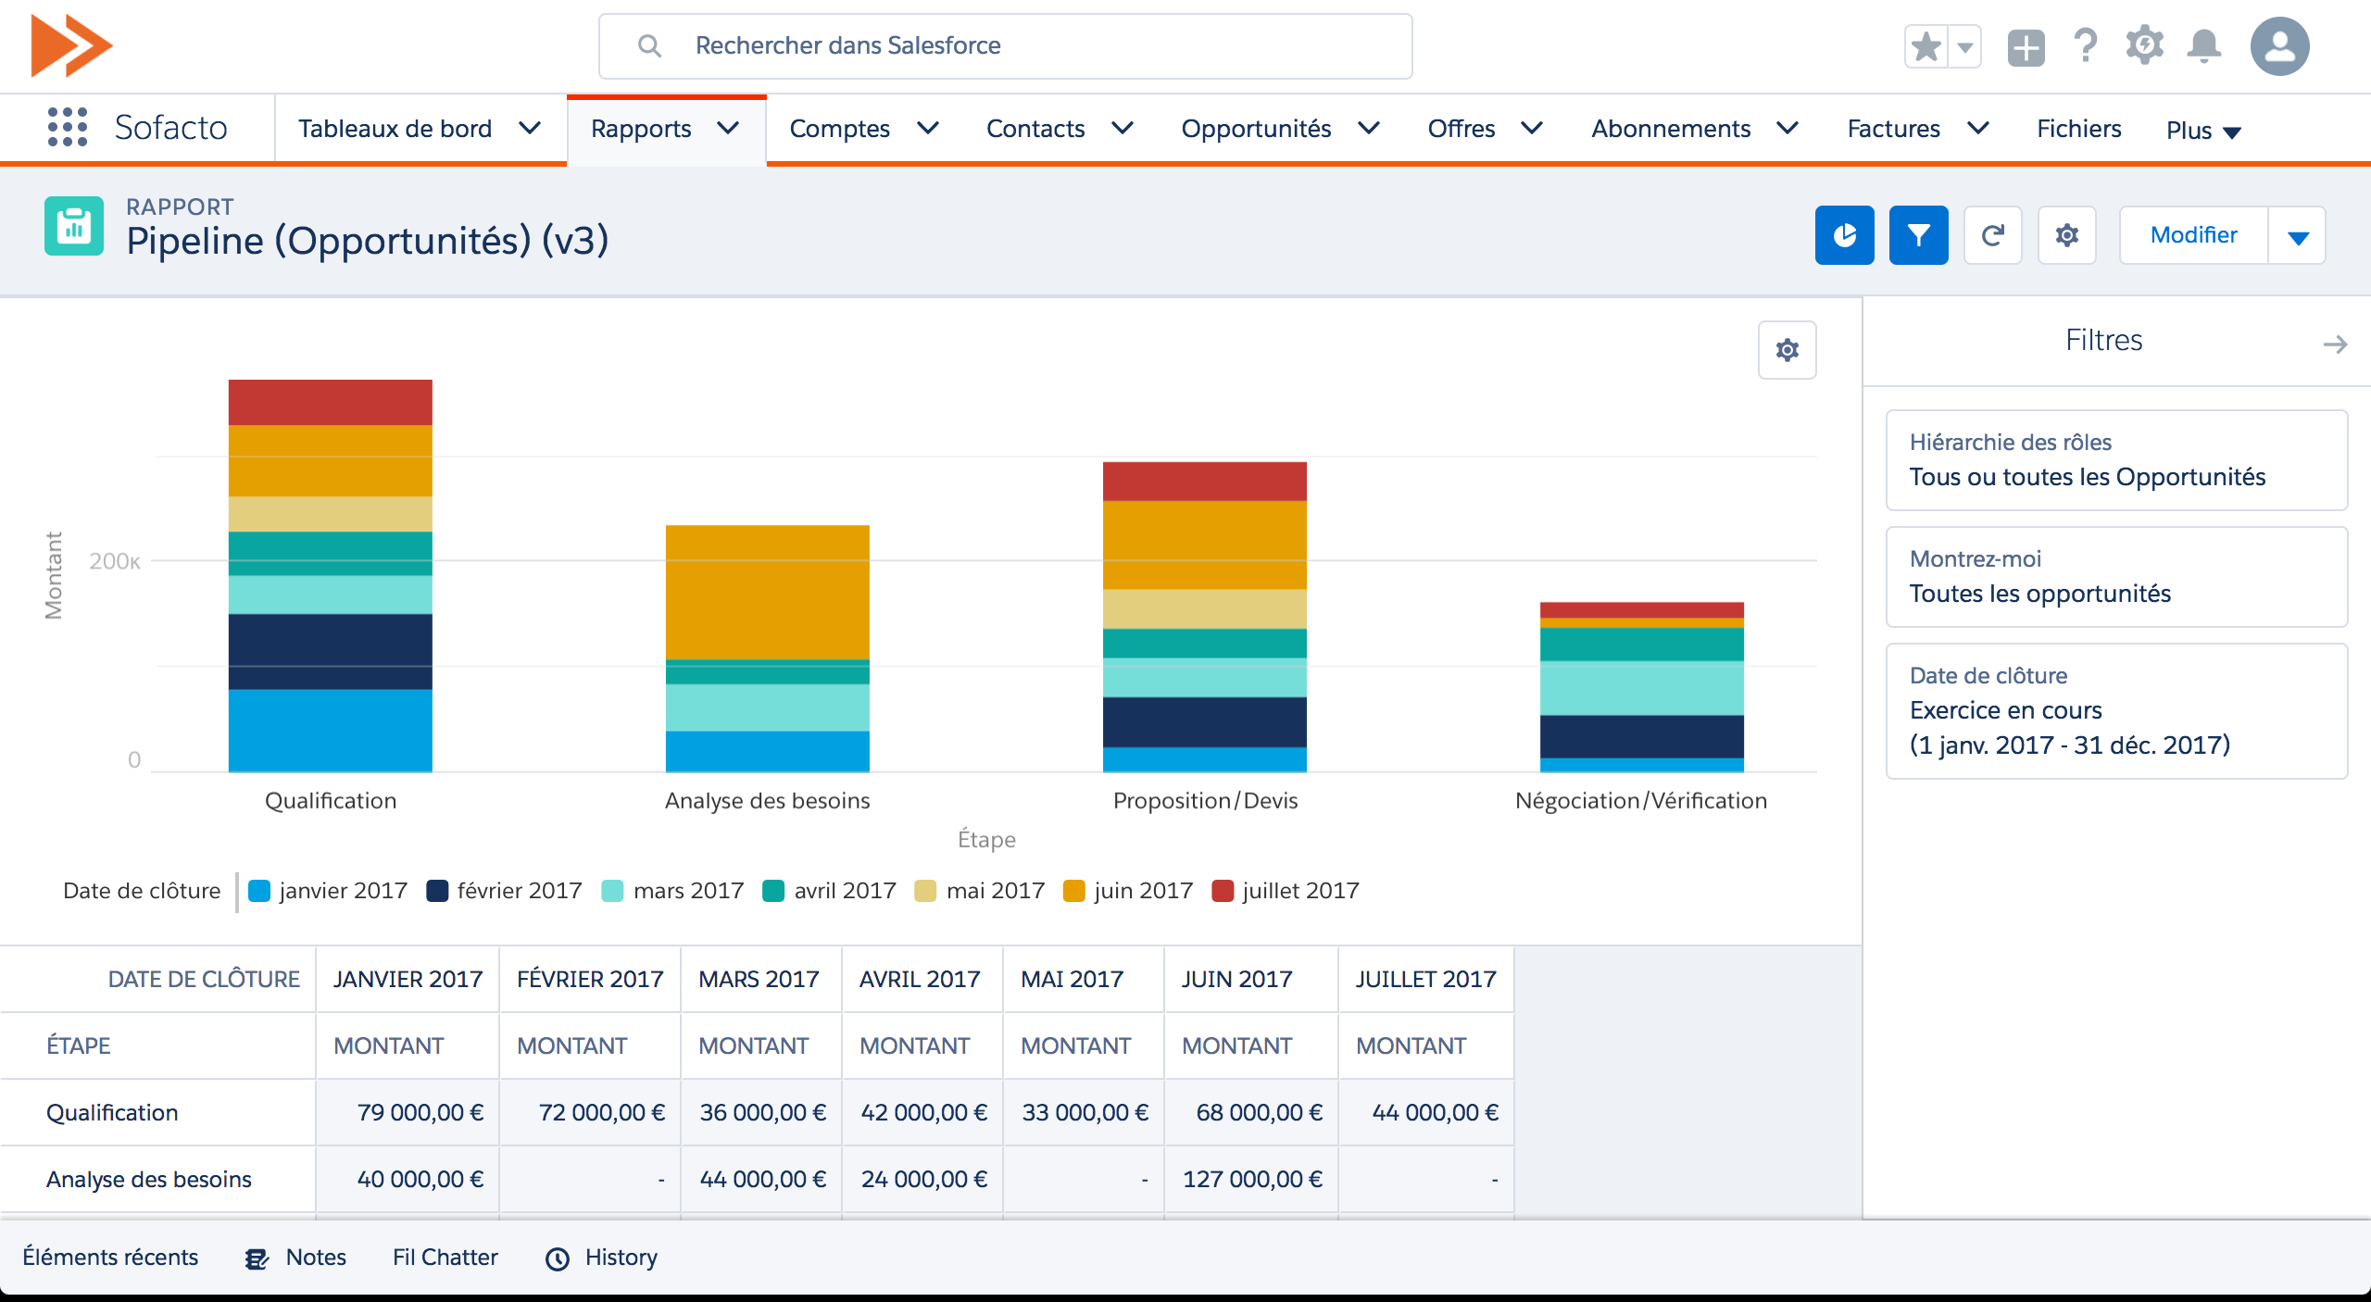Focus the Rechercher dans Salesforce search field
Image resolution: width=2371 pixels, height=1302 pixels.
[1005, 45]
